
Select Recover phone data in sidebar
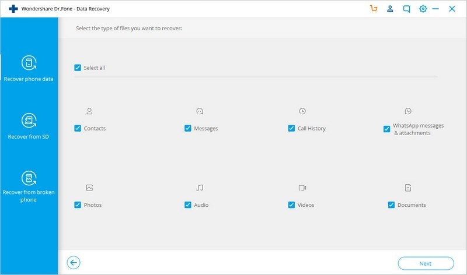[x=29, y=68]
